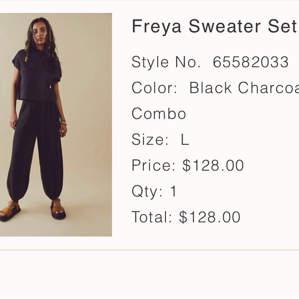Click the Price: $128.00 text
This screenshot has height=299, width=299.
[188, 165]
